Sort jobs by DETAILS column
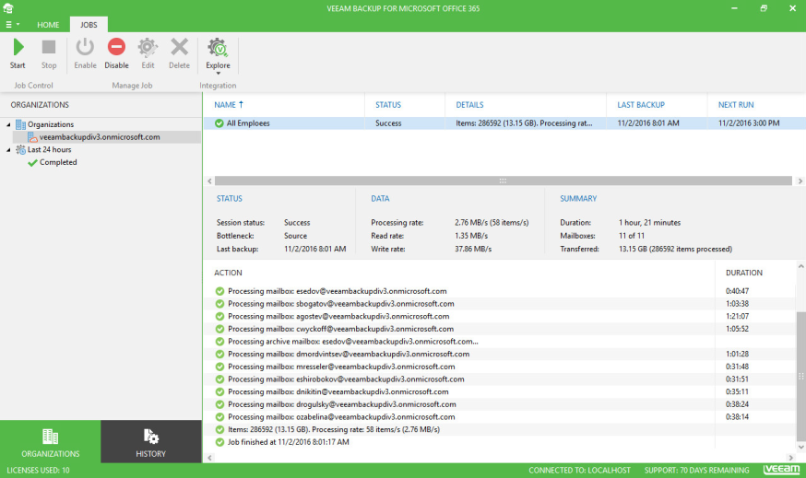The height and width of the screenshot is (478, 806). click(x=469, y=105)
